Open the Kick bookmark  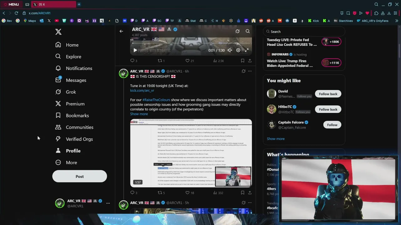(x=313, y=21)
